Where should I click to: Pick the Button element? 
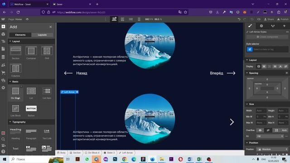(31, 110)
